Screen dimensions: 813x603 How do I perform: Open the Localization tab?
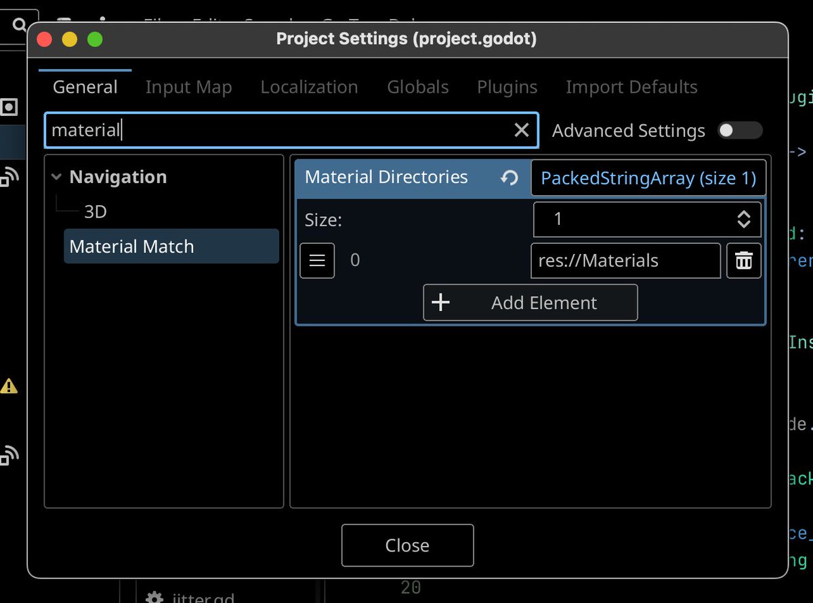tap(309, 87)
